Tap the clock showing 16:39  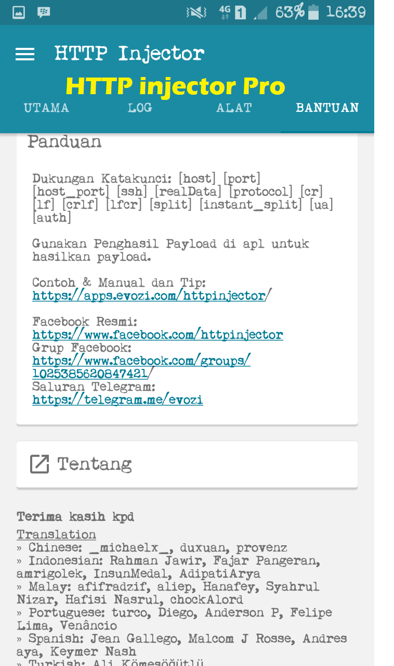tap(346, 12)
